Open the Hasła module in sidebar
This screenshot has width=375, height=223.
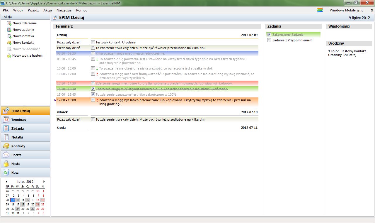coord(25,164)
